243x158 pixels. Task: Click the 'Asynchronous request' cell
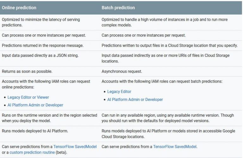(x=122, y=71)
